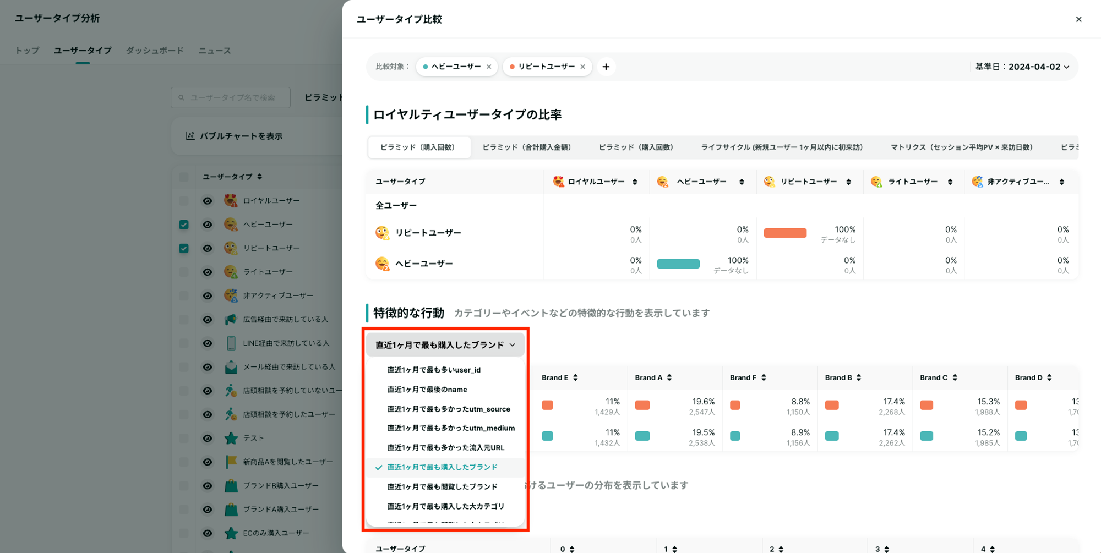Sort distribution column 3
This screenshot has width=1101, height=553.
click(x=886, y=549)
